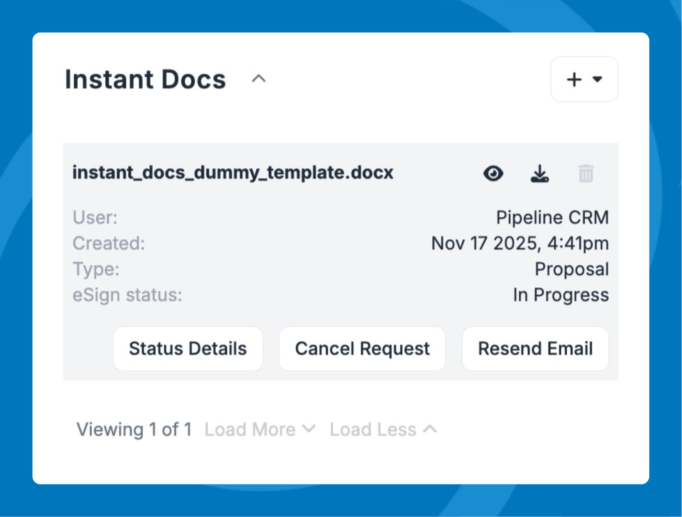The height and width of the screenshot is (517, 682).
Task: Click the Nov 17 2025 created date
Action: [519, 243]
